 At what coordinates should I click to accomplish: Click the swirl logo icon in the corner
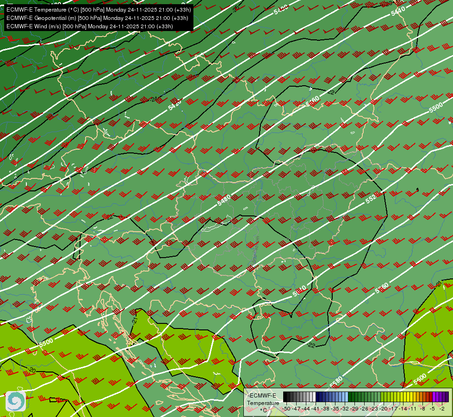(16, 401)
